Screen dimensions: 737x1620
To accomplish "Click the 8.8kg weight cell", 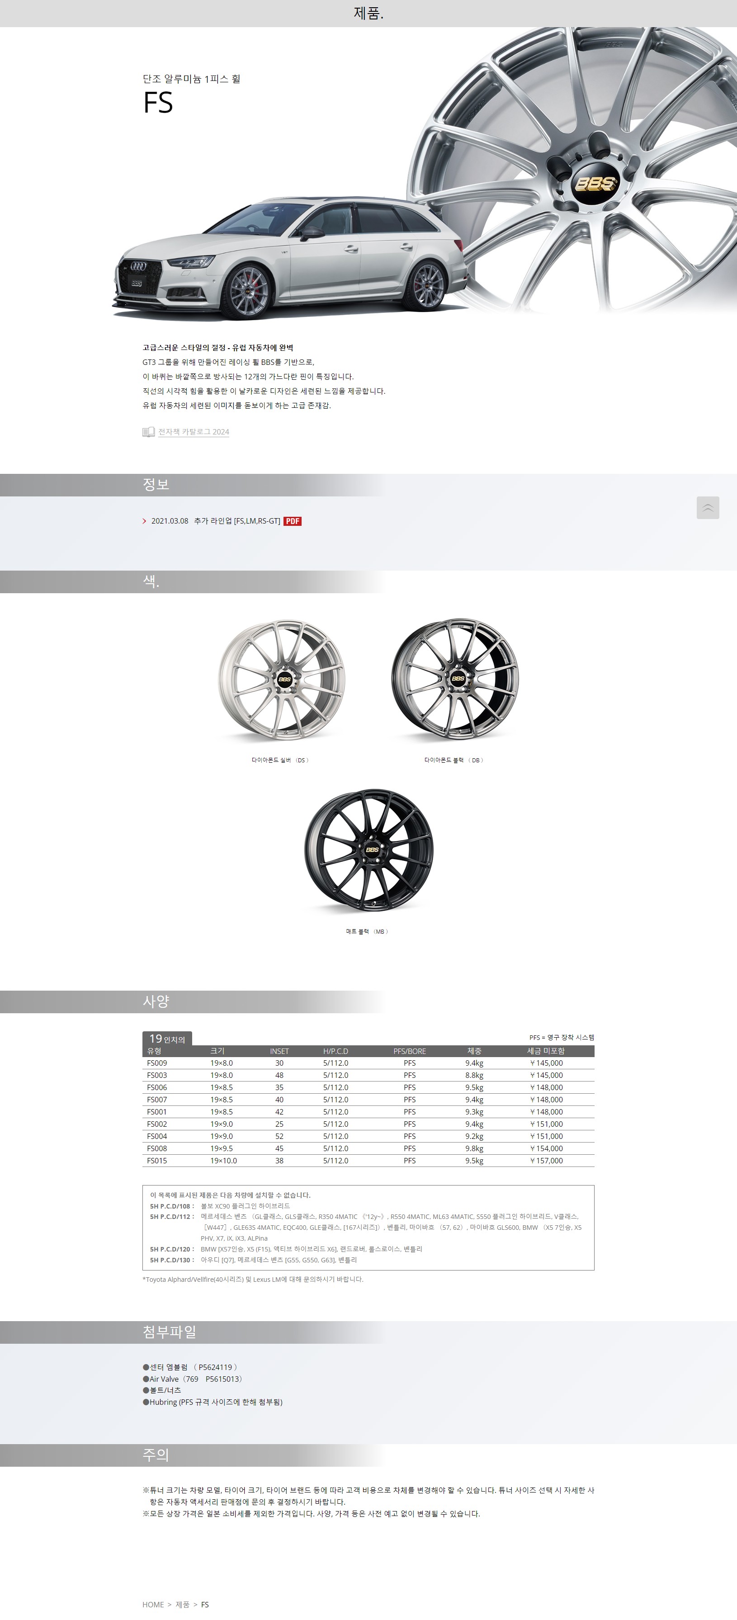I will click(474, 1075).
